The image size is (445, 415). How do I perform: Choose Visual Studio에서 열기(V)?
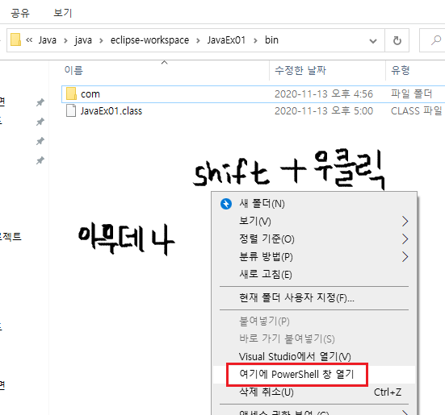pos(314,356)
